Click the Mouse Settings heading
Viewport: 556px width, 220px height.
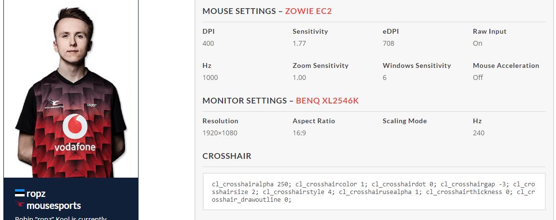click(x=239, y=11)
